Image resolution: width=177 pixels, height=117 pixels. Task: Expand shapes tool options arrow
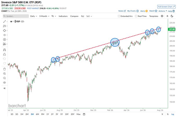coord(7,31)
